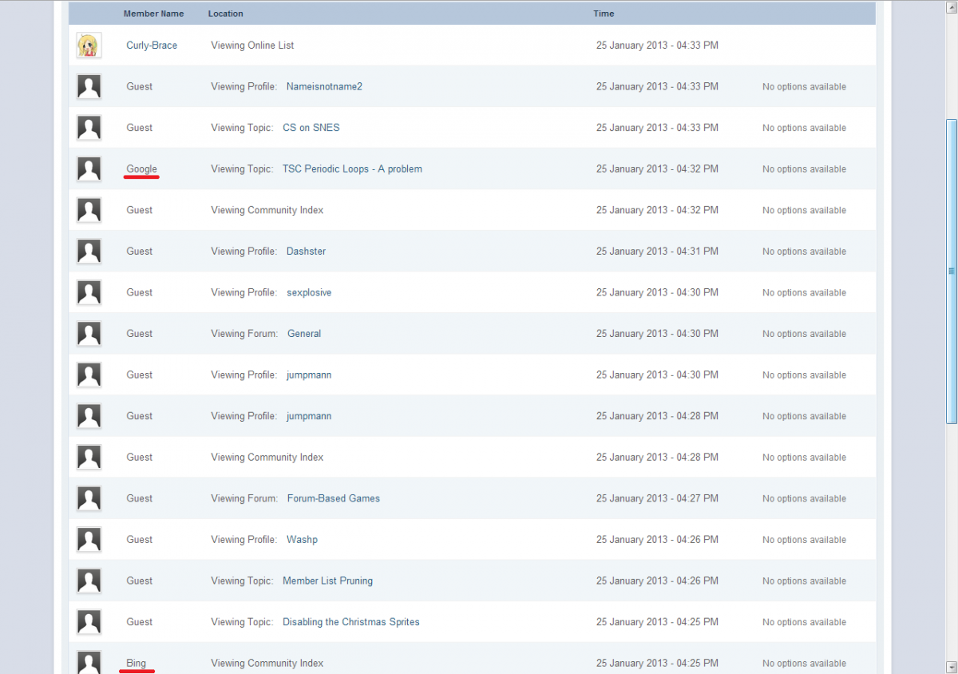Open the CS on SNES topic
958x674 pixels.
[x=311, y=128]
